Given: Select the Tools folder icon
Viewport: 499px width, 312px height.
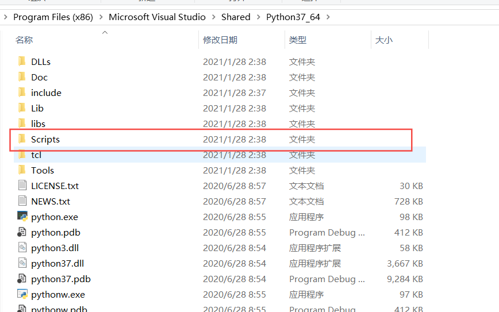Looking at the screenshot, I should [22, 170].
